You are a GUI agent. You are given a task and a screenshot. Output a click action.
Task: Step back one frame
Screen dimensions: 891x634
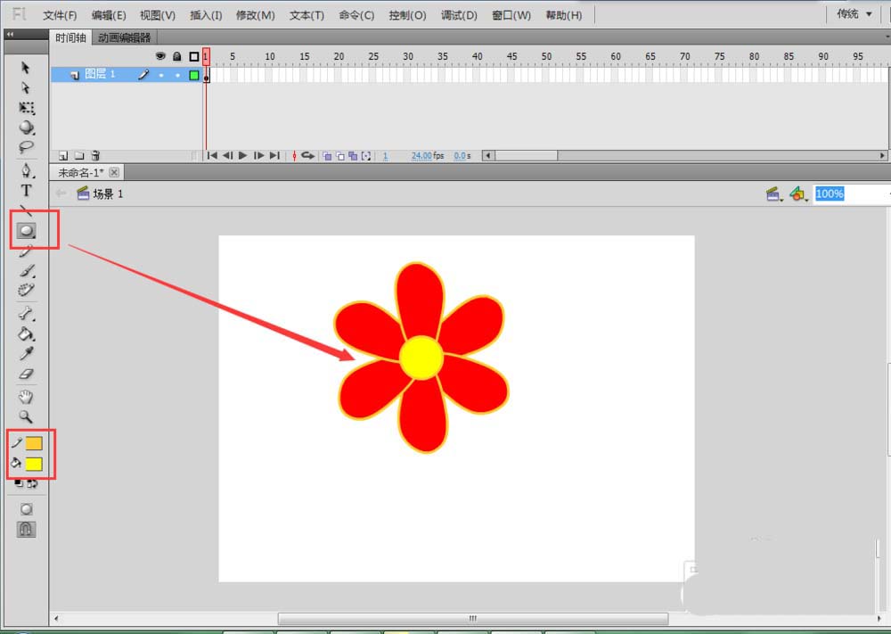tap(227, 156)
